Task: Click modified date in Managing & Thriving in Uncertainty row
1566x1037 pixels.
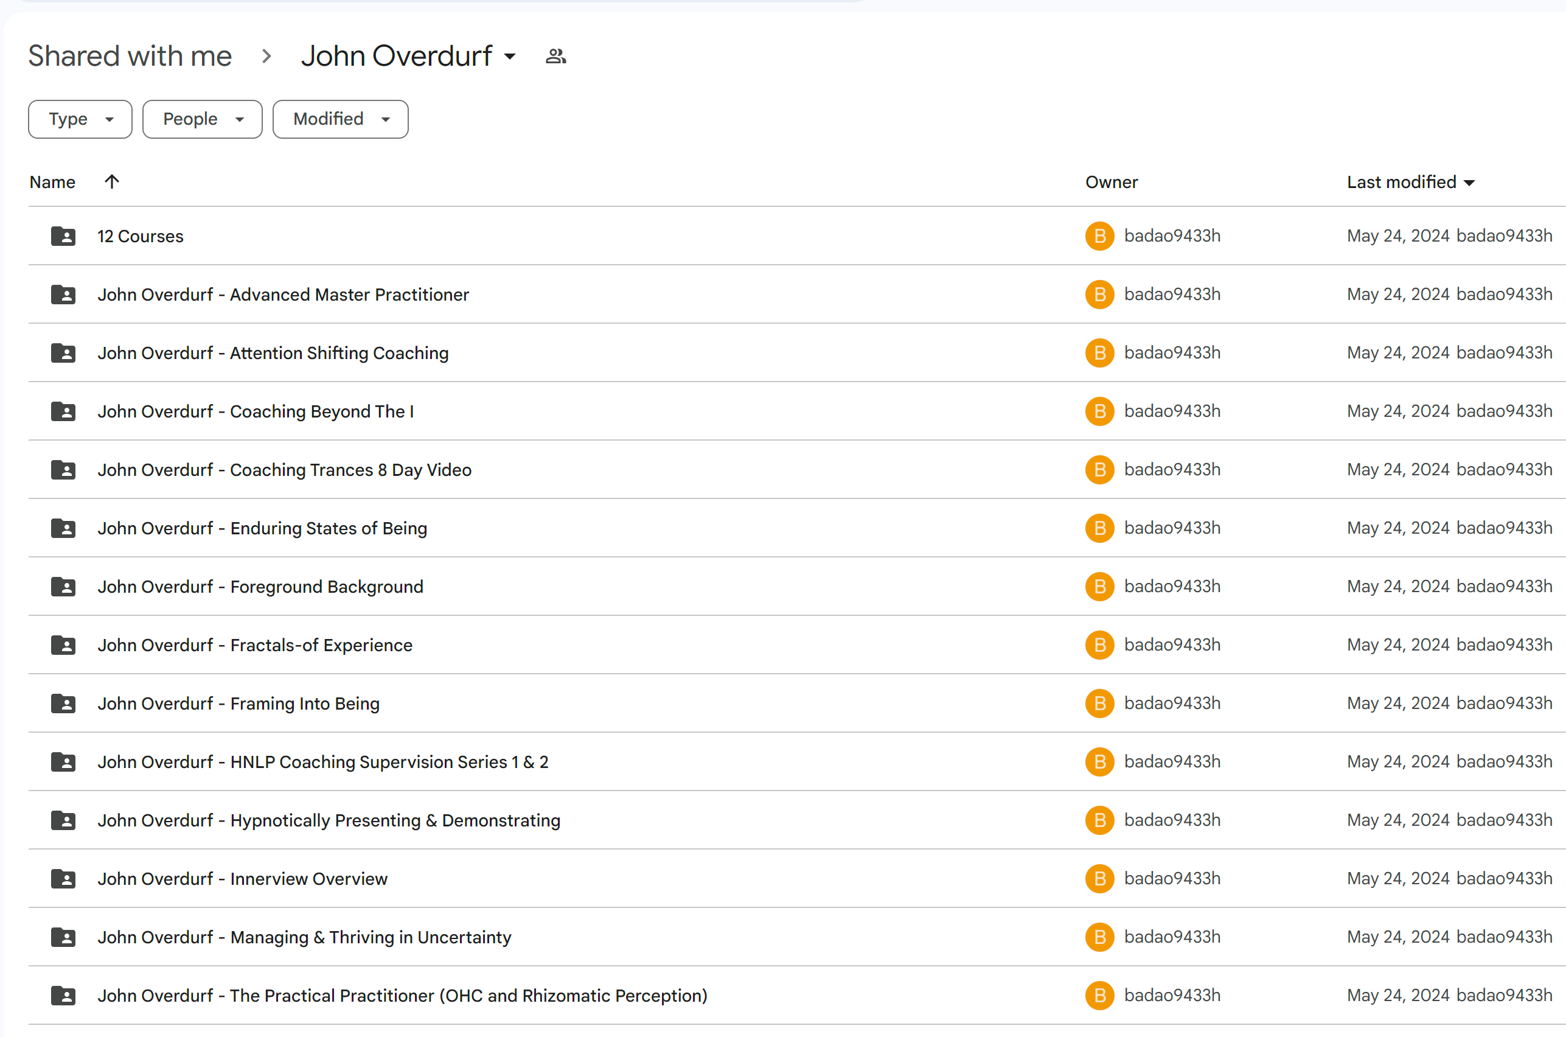Action: click(x=1398, y=937)
